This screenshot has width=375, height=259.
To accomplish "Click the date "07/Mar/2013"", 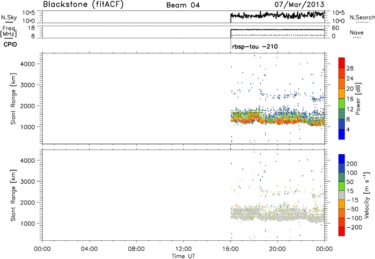I will tap(299, 4).
